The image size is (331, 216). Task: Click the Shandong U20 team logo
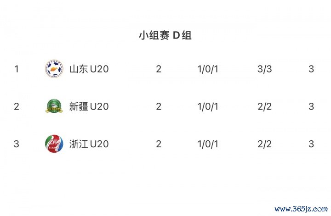pos(54,69)
